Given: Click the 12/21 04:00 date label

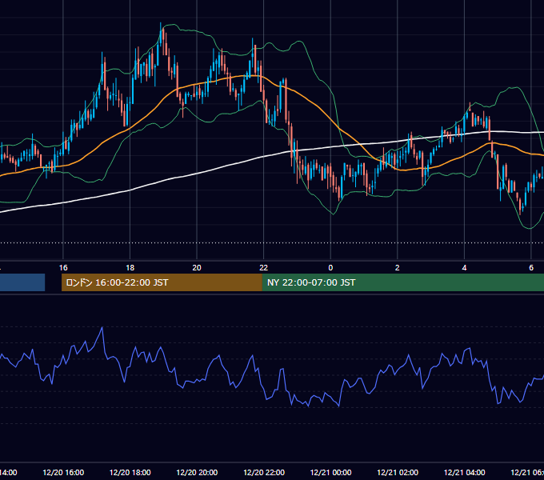Looking at the screenshot, I should 464,472.
